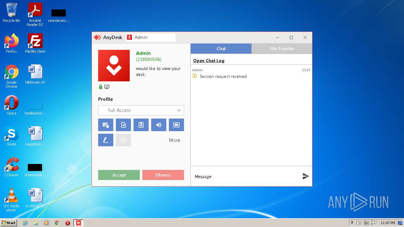Launch Skype desktop shortcut
This screenshot has width=404, height=227.
11,136
